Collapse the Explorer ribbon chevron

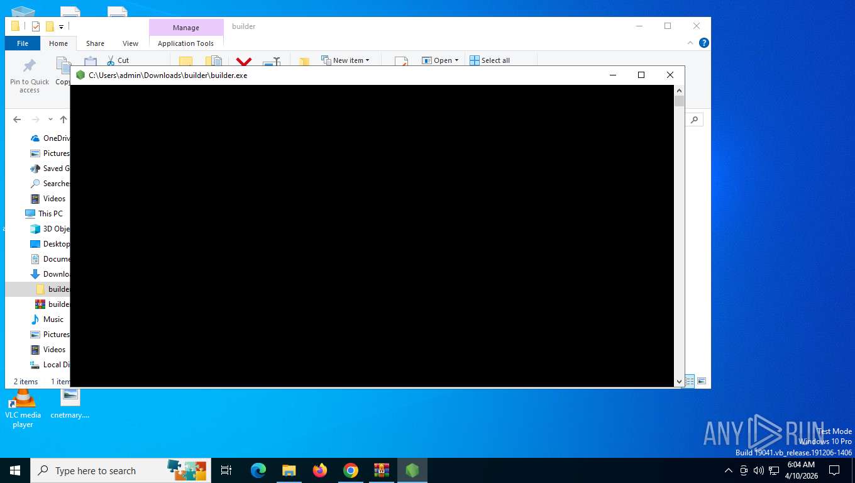[x=690, y=43]
